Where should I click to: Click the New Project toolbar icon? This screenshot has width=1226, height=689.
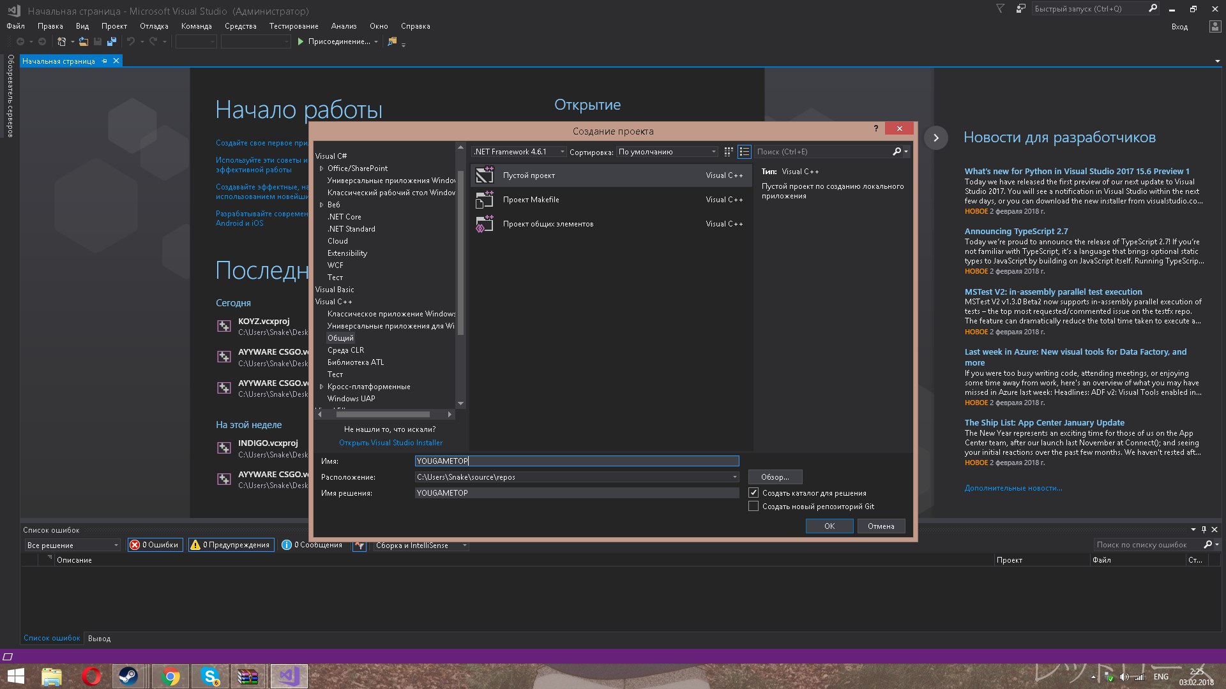[x=61, y=41]
